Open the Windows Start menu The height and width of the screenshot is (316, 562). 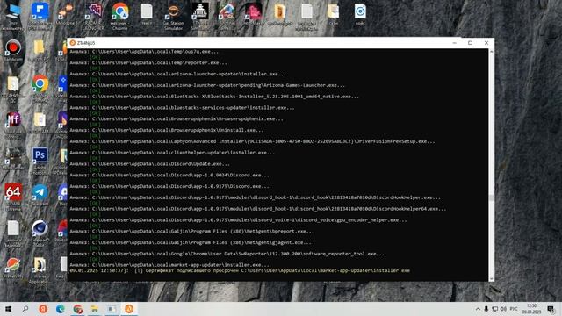tap(8, 309)
